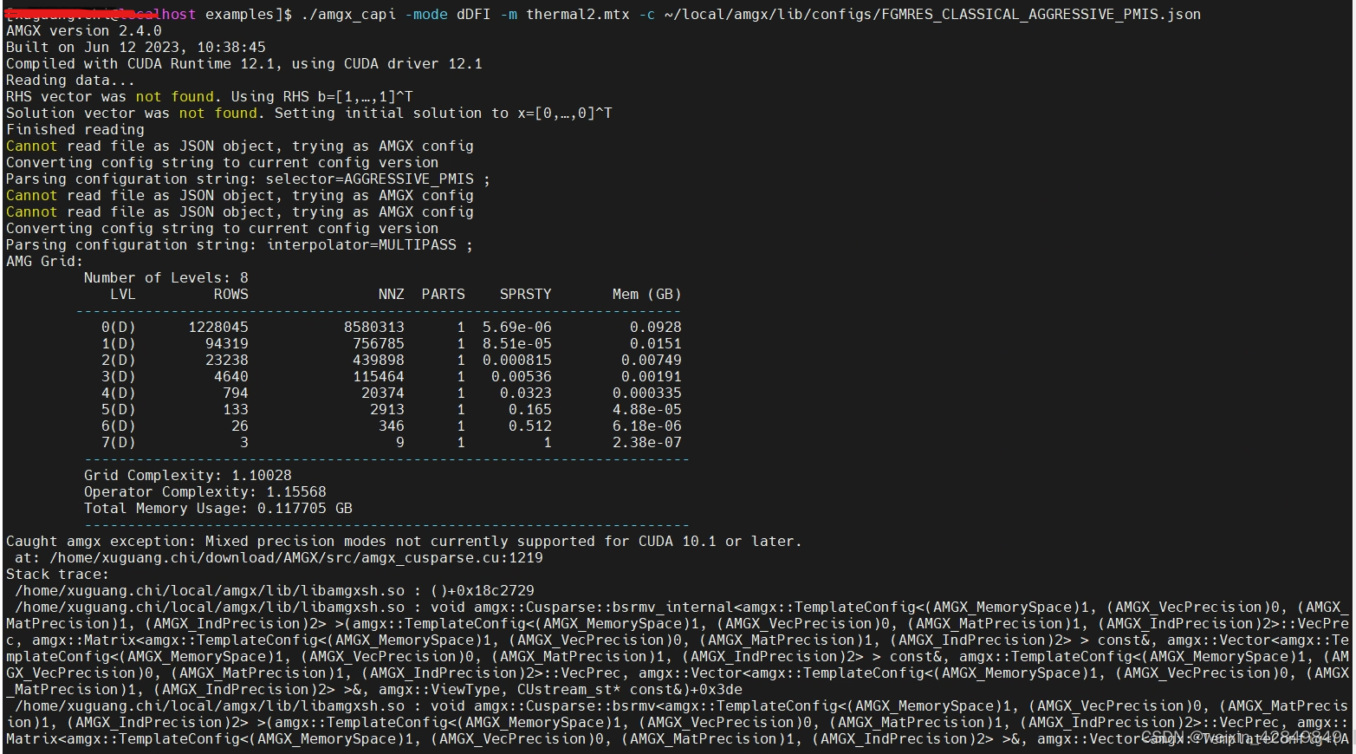
Task: Click the 'Finished reading' line
Action: [75, 130]
